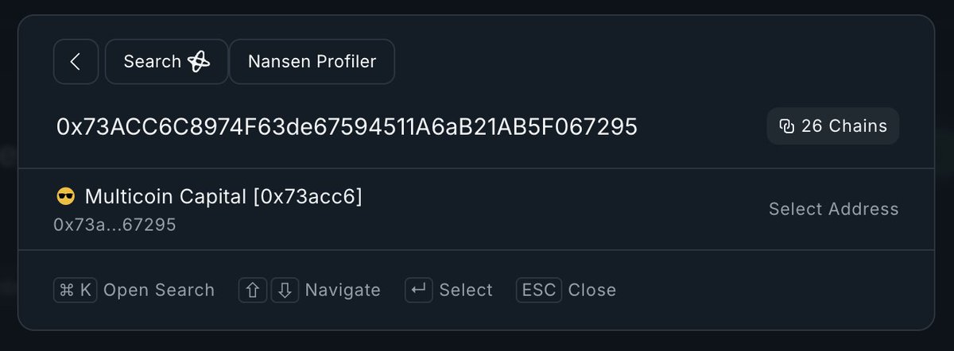Click the down arrow navigate key

click(285, 290)
